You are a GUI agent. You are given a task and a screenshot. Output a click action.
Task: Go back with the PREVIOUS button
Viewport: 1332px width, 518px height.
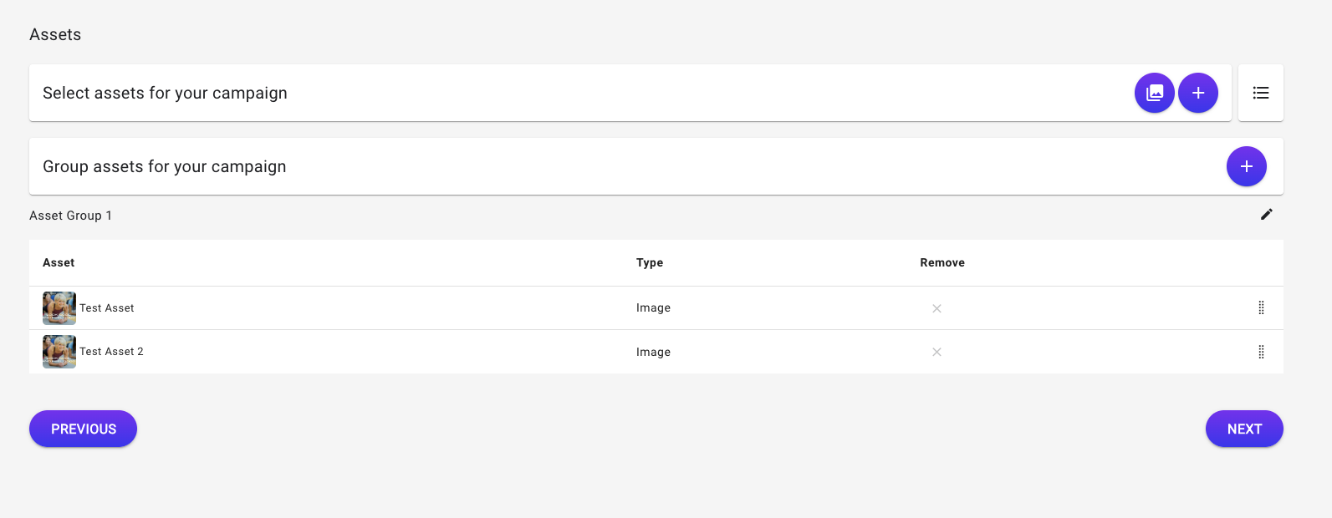coord(83,429)
